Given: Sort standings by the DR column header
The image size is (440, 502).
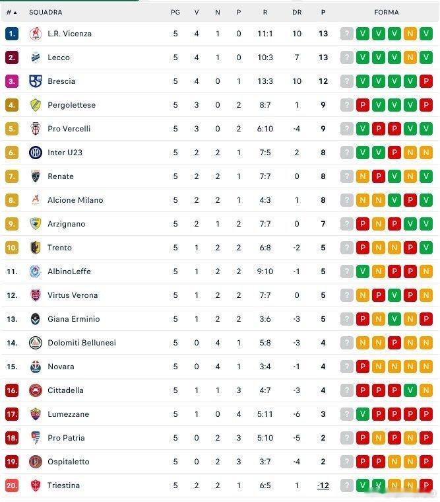Looking at the screenshot, I should 297,12.
